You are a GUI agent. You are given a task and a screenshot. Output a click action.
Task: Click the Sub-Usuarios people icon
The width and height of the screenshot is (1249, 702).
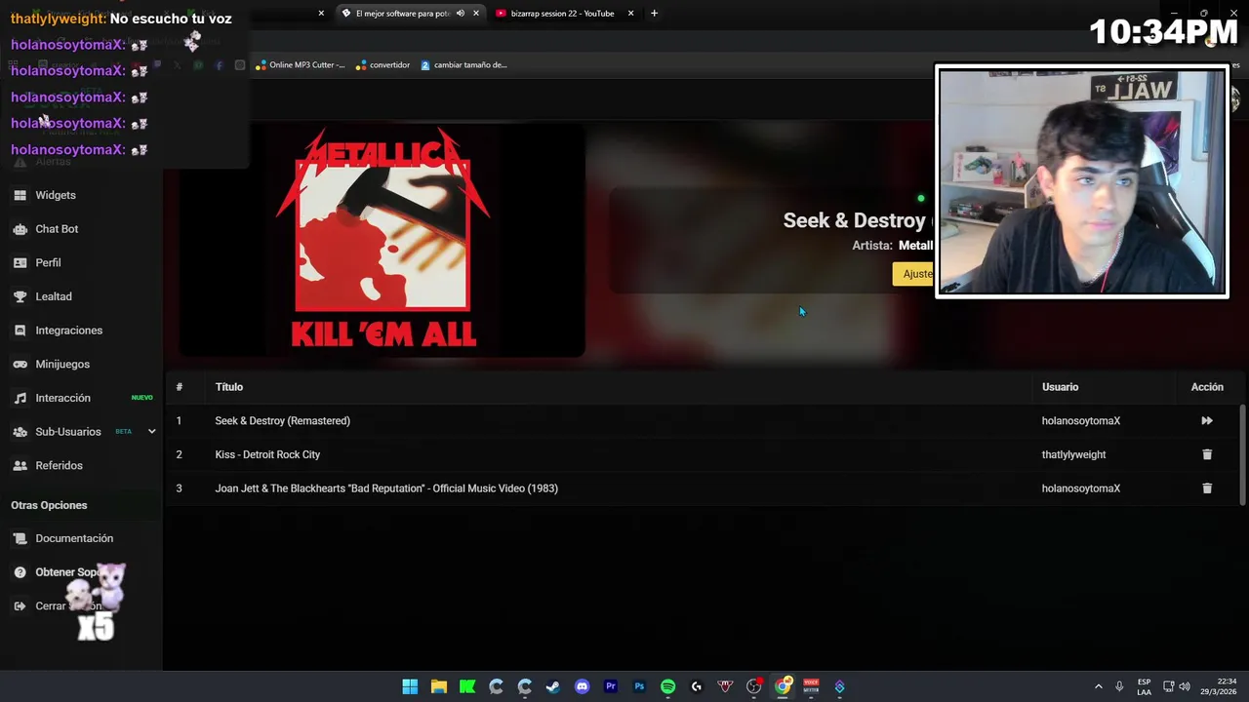pyautogui.click(x=20, y=432)
